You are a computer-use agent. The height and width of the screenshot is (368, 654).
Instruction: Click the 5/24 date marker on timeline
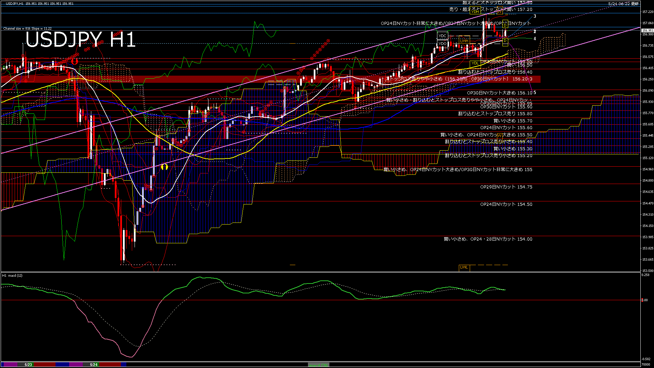click(x=94, y=365)
